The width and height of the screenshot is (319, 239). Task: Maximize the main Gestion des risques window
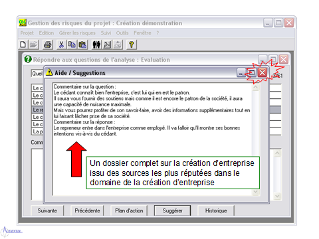click(x=278, y=23)
